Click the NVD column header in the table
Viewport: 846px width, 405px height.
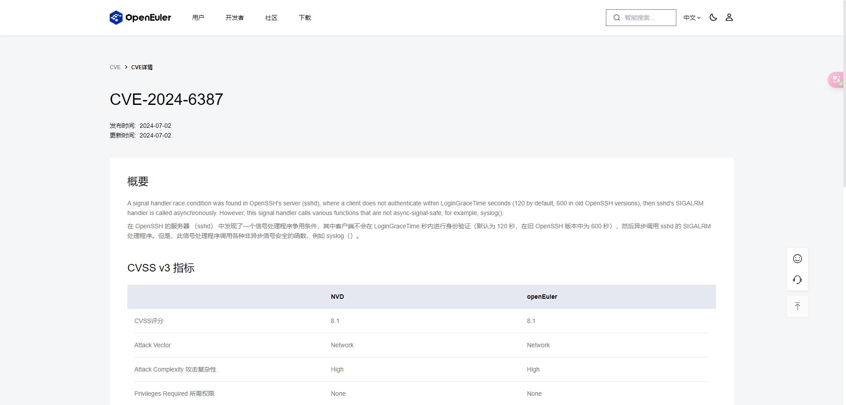[x=337, y=297]
